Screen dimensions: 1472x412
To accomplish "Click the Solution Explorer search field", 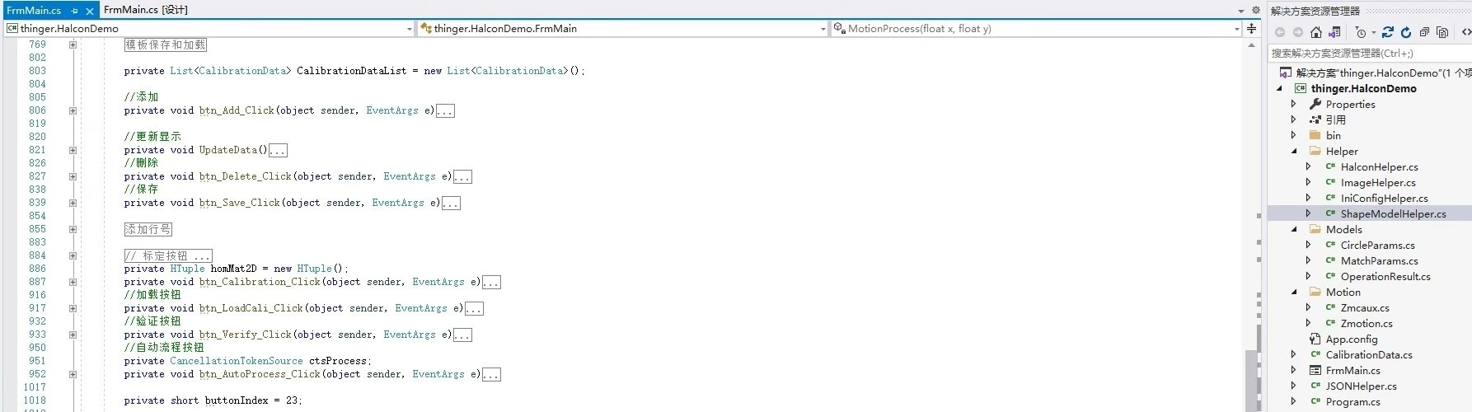I will (x=1370, y=53).
